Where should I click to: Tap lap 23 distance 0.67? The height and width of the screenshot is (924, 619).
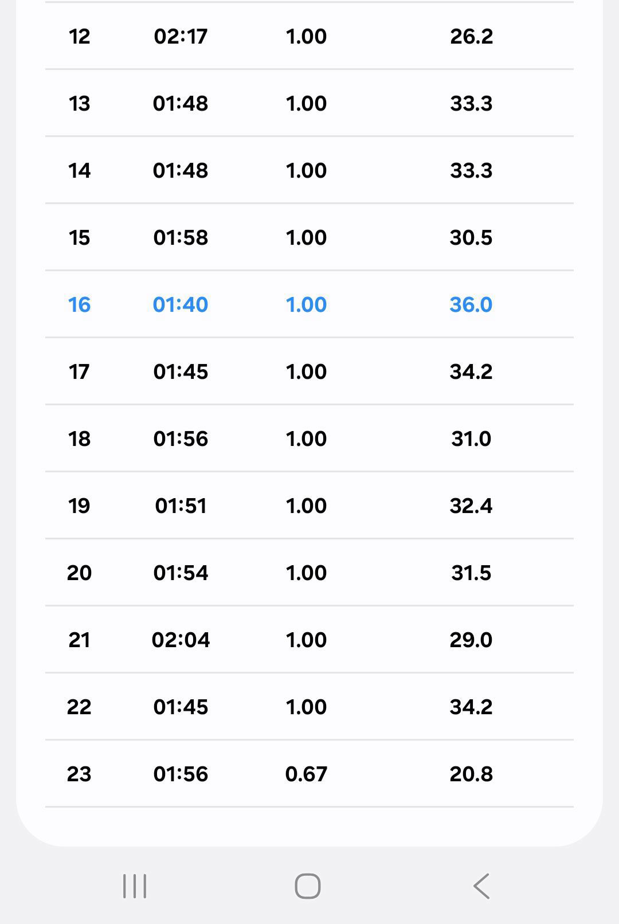pyautogui.click(x=306, y=774)
